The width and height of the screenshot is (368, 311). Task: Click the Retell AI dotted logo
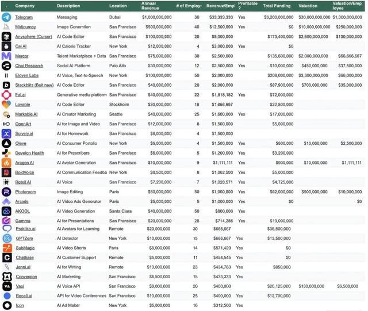[6, 182]
